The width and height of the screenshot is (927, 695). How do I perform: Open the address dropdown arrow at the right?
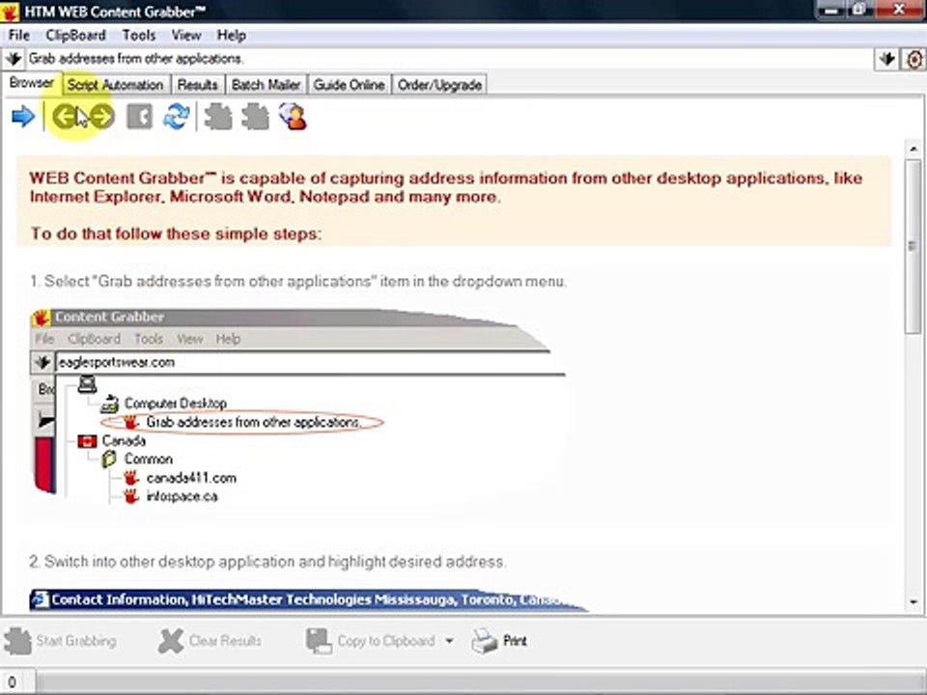pos(886,59)
